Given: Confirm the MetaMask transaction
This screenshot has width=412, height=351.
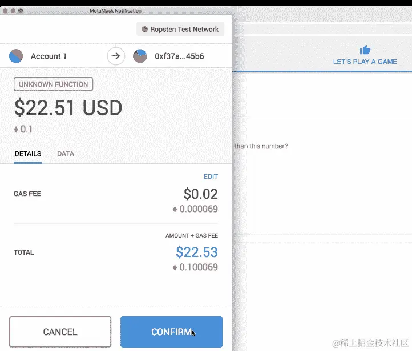Looking at the screenshot, I should 171,332.
